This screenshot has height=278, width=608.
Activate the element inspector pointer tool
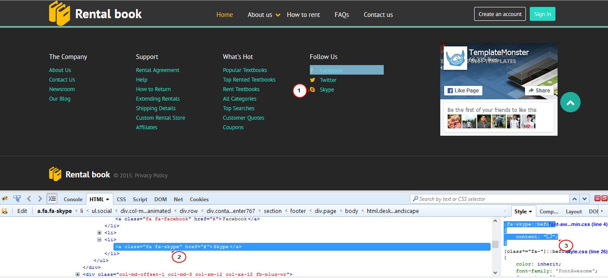pyautogui.click(x=17, y=199)
